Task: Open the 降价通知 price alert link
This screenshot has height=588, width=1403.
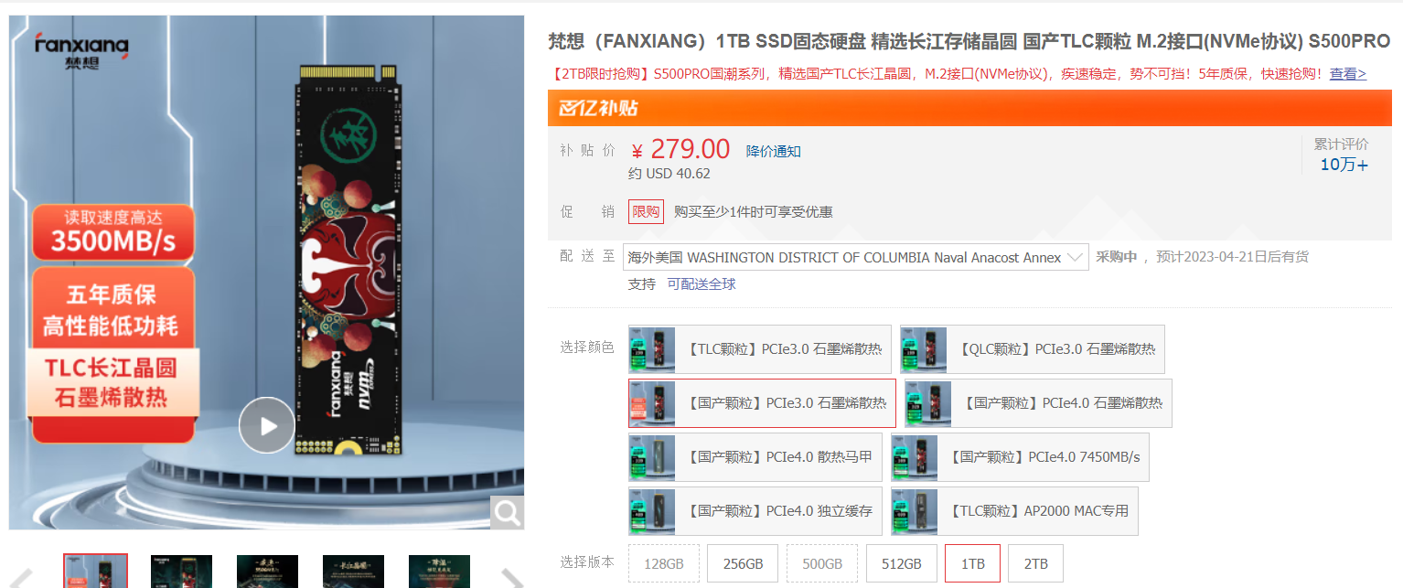Action: click(x=774, y=152)
